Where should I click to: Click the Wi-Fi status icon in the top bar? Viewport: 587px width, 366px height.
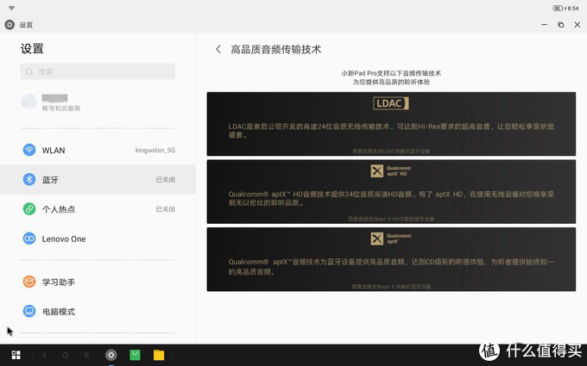click(x=11, y=9)
